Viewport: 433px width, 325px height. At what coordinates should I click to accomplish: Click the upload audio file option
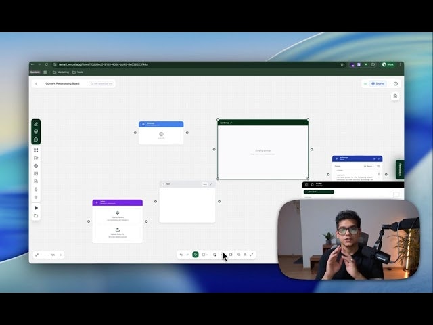[117, 233]
